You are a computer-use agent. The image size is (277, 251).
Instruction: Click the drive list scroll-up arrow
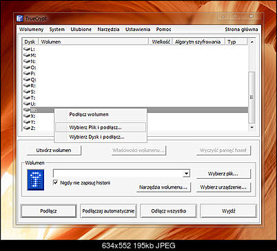[252, 42]
